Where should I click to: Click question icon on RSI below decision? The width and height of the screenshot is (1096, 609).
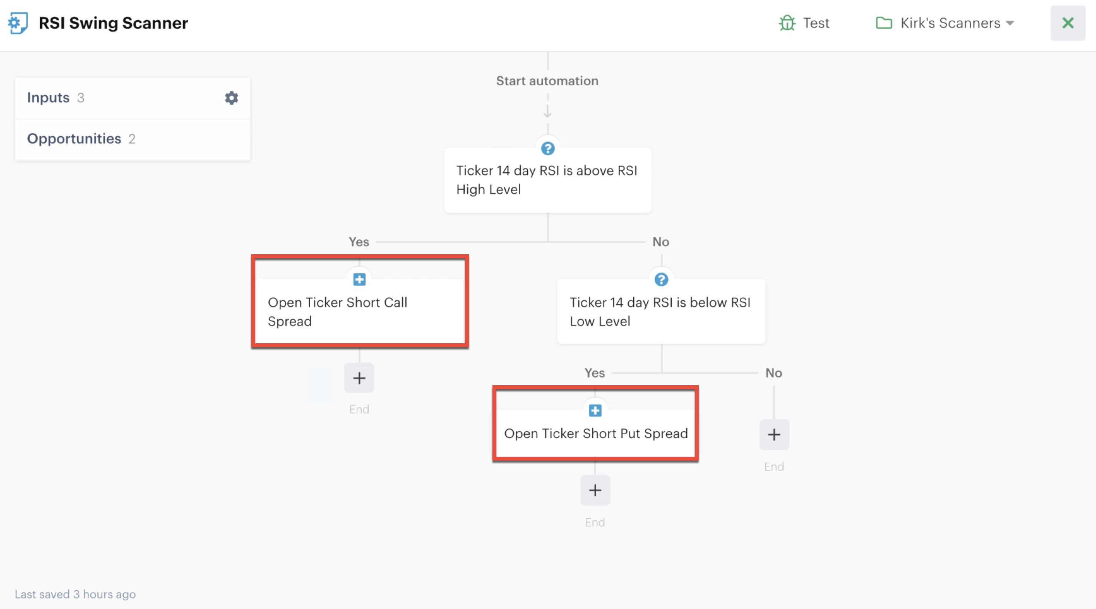661,280
